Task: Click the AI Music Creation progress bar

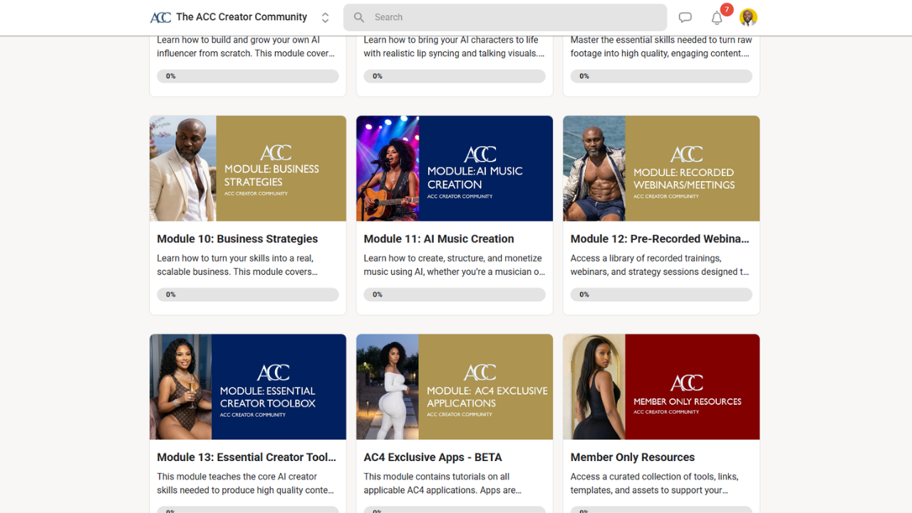Action: click(455, 294)
